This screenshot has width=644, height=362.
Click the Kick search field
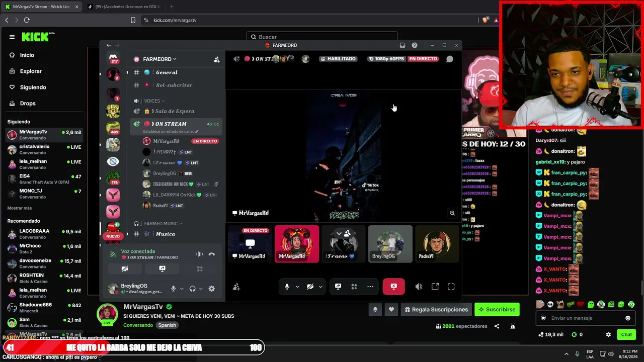[322, 37]
